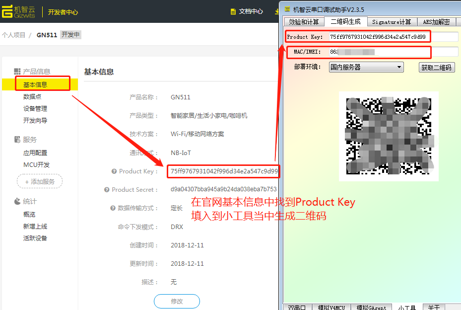Click help icon beside Product Secret label
The width and height of the screenshot is (461, 310).
pos(107,190)
